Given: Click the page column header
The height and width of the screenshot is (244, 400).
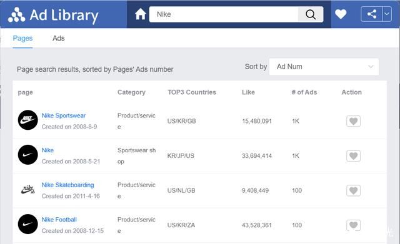Looking at the screenshot, I should 25,92.
